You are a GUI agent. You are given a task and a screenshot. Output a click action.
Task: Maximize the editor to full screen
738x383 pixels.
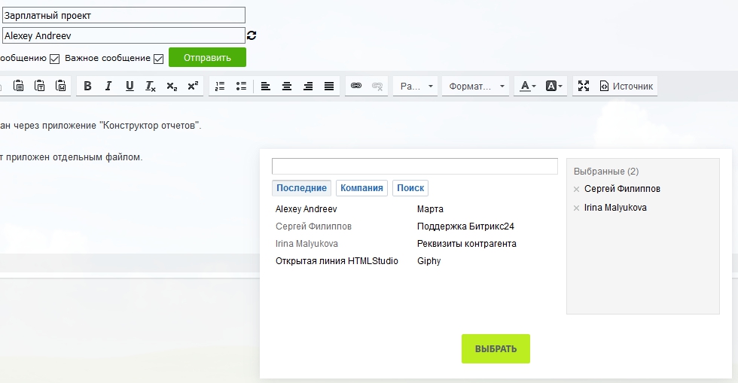584,87
